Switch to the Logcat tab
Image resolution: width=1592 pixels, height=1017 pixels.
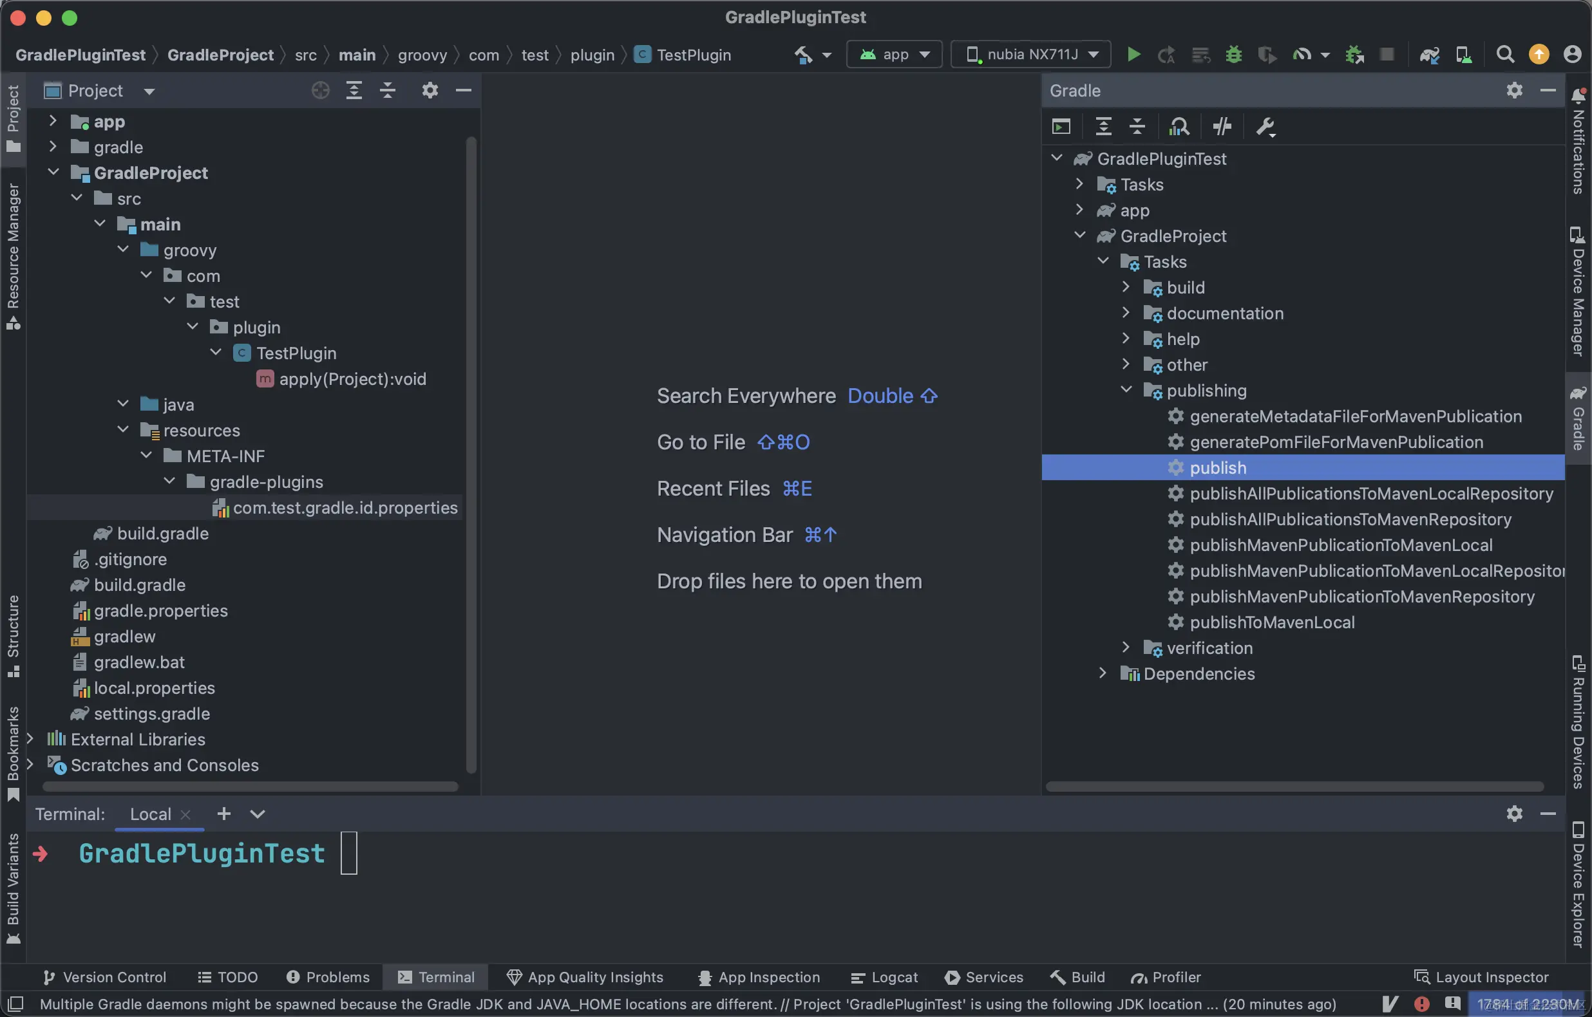[x=885, y=976]
